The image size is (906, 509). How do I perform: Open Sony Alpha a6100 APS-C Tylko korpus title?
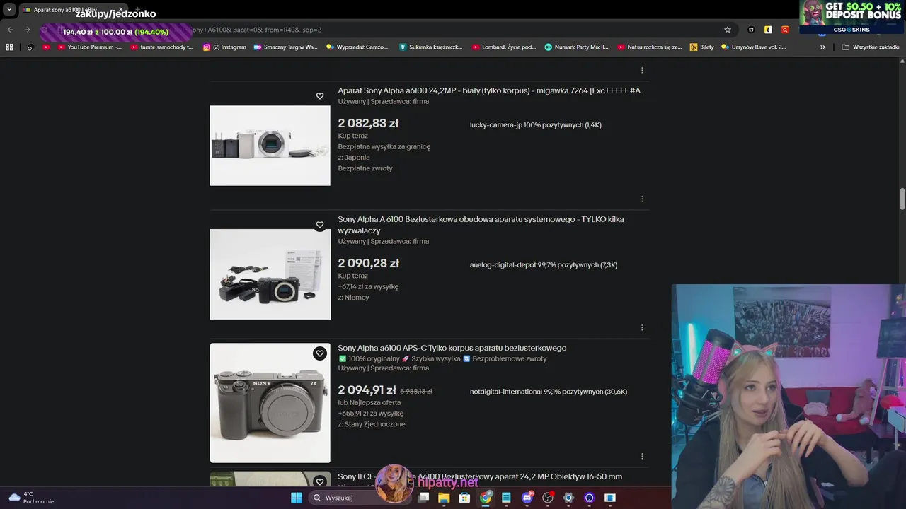pos(452,348)
